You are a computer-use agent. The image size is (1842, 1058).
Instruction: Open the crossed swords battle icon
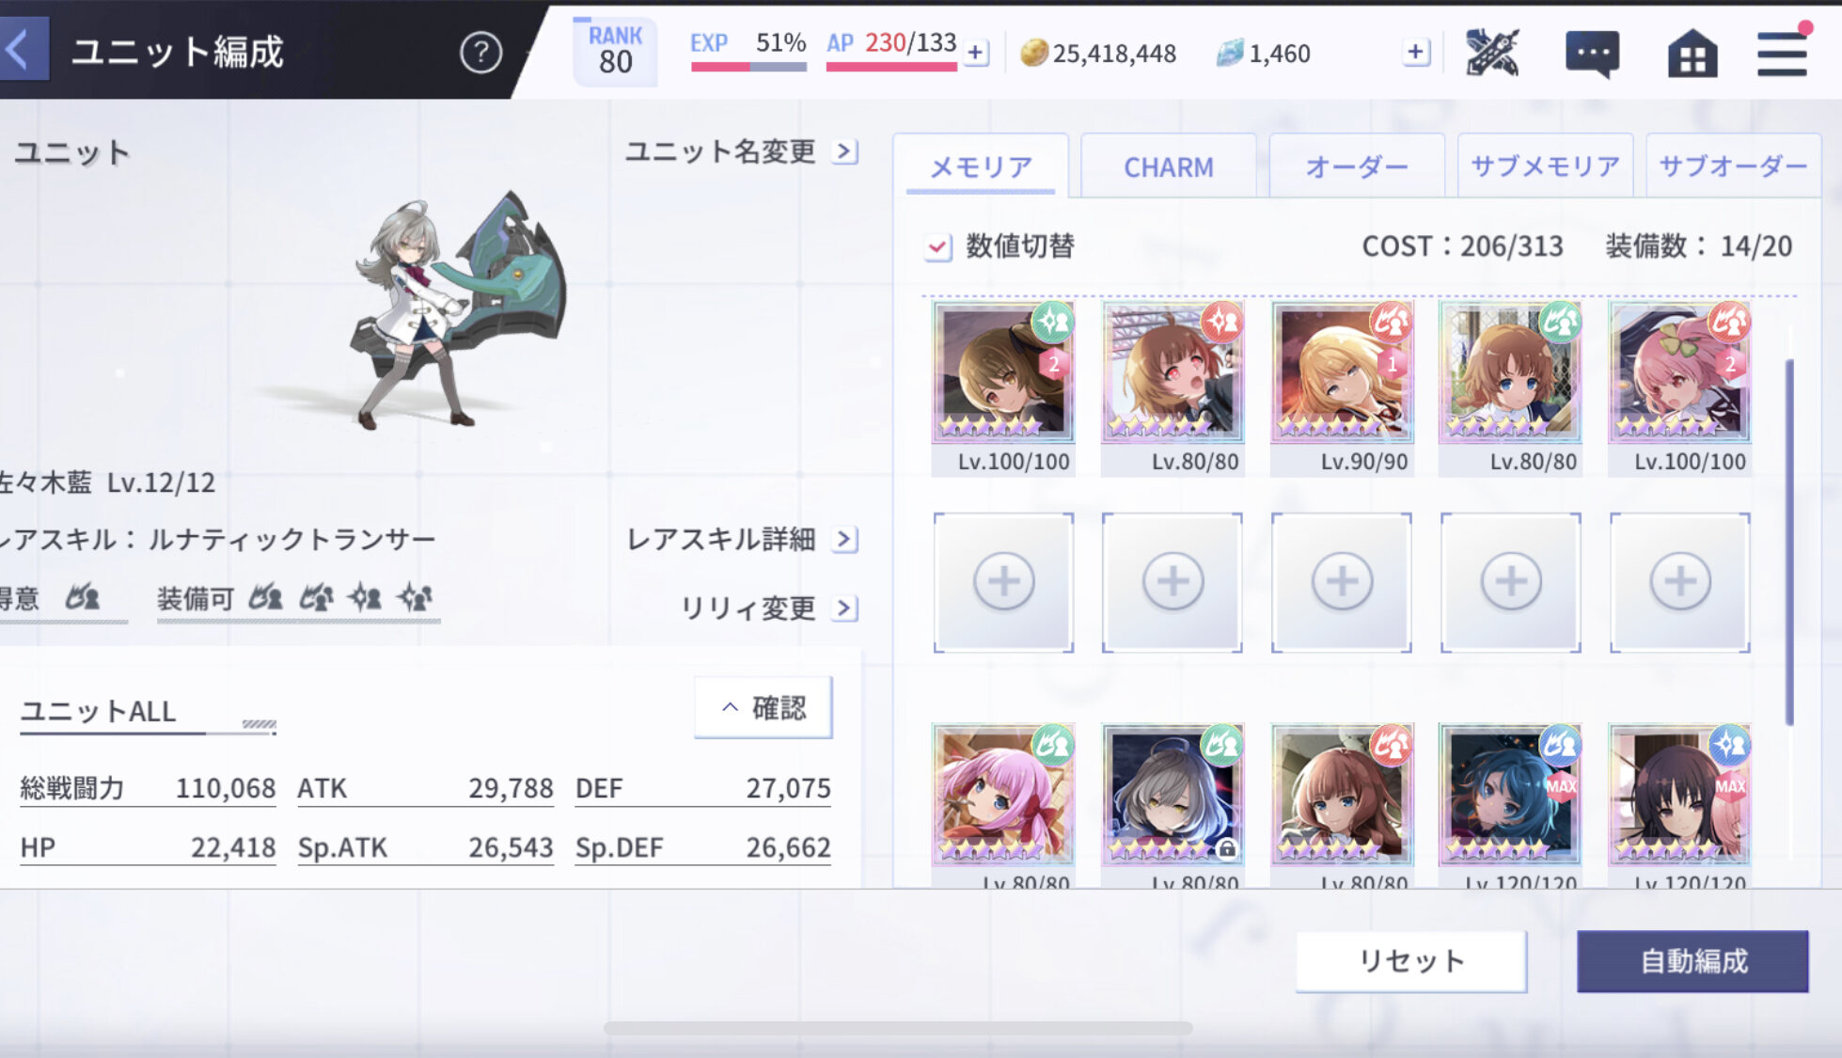click(x=1492, y=53)
